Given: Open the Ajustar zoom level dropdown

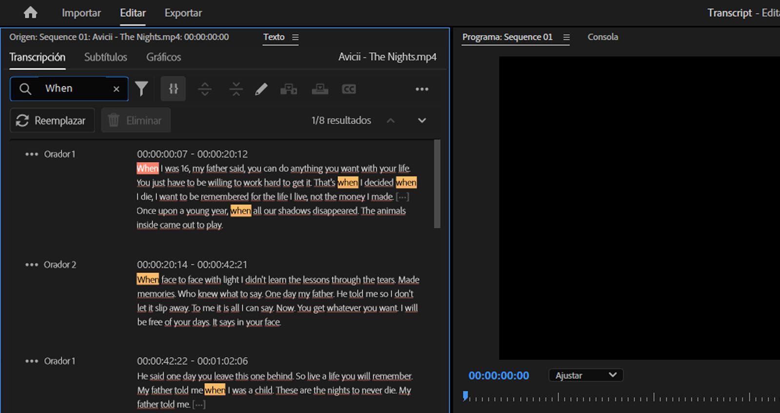Looking at the screenshot, I should (586, 375).
